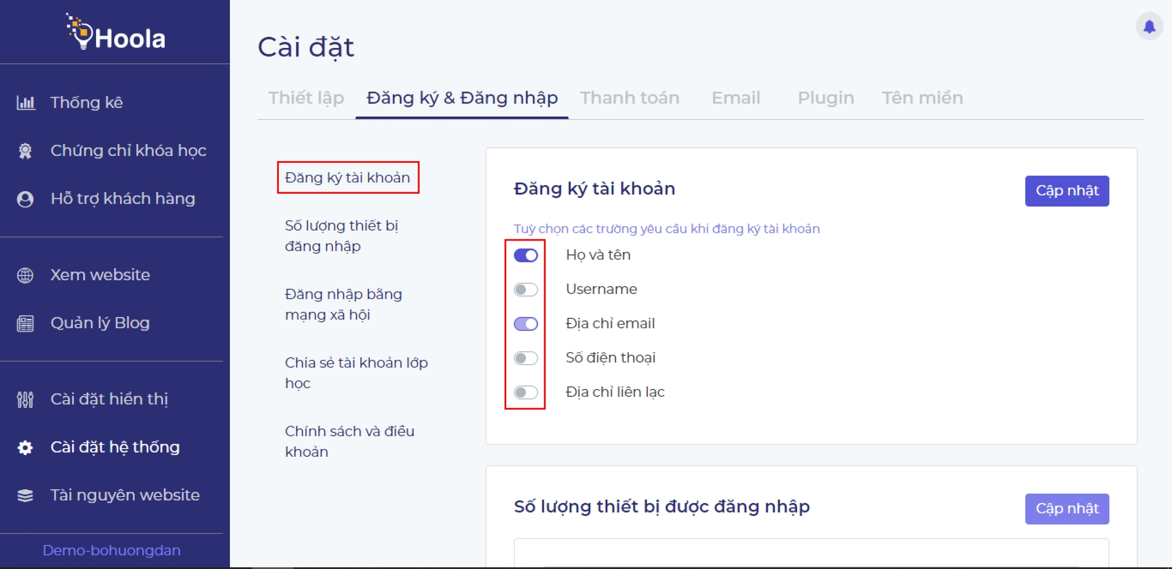The width and height of the screenshot is (1172, 569).
Task: Click the Chứng chỉ khóa học badge icon
Action: pyautogui.click(x=25, y=151)
